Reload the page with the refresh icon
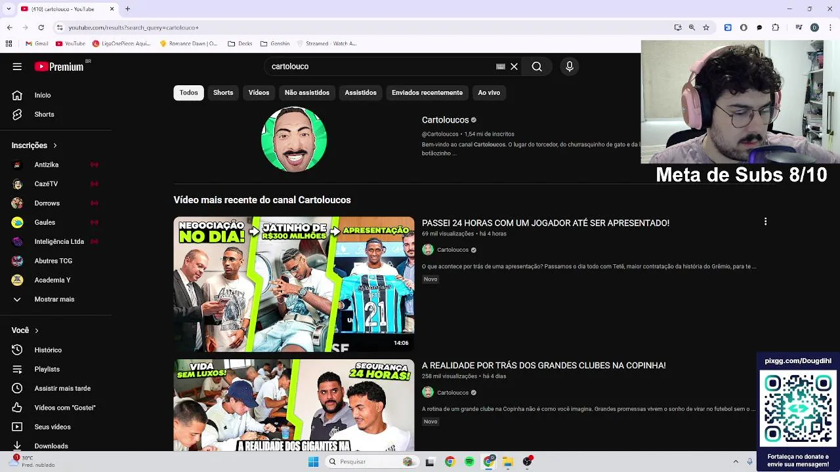 (41, 28)
